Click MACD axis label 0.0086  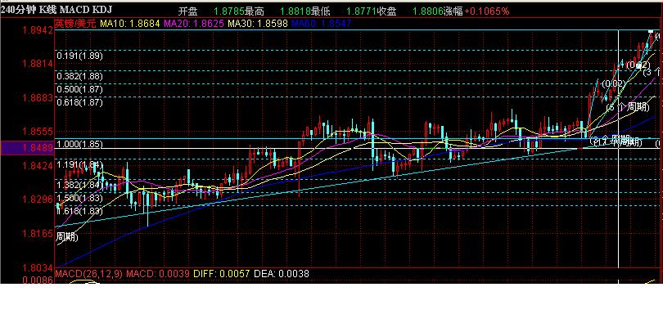pos(37,280)
